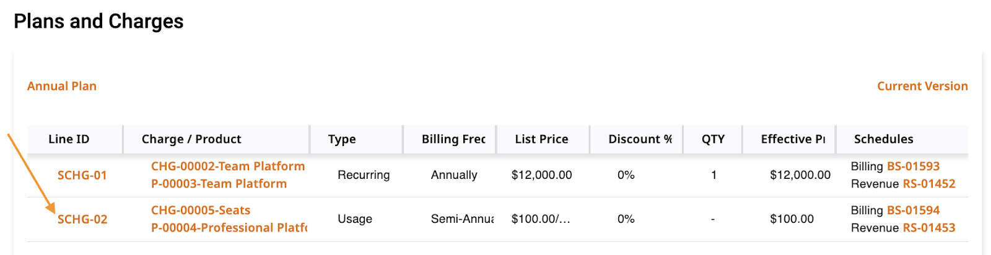This screenshot has height=255, width=991.
Task: Open revenue schedule RS-01453
Action: 929,228
